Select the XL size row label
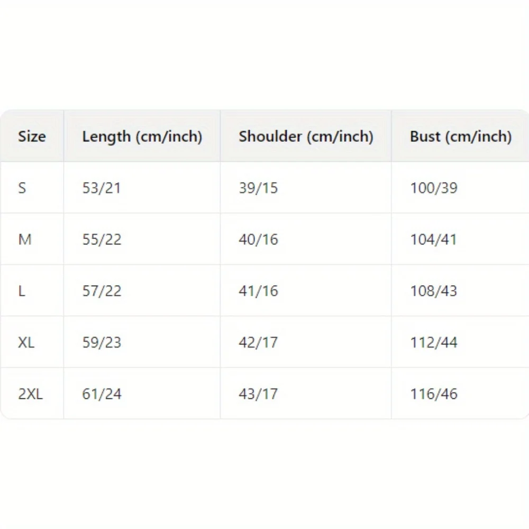The height and width of the screenshot is (529, 529). click(x=26, y=342)
